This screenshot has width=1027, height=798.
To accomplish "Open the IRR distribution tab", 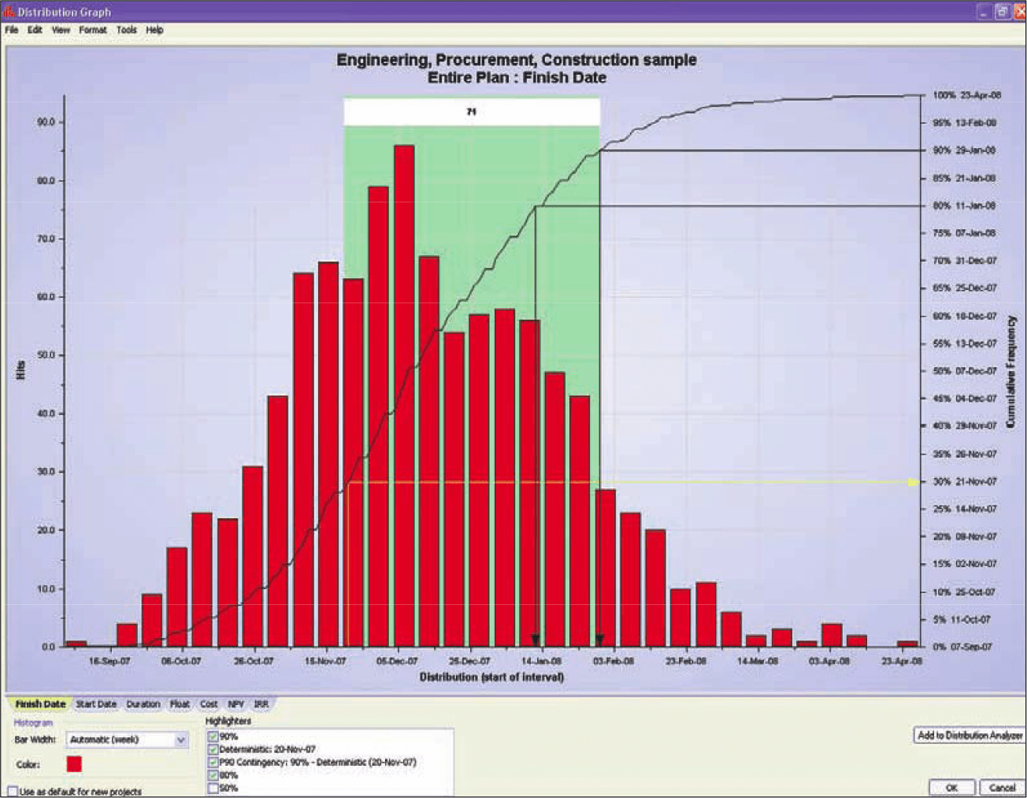I will (261, 703).
